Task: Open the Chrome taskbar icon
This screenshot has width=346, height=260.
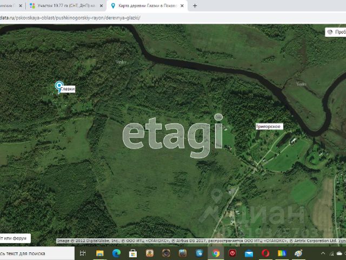Action: [216, 253]
